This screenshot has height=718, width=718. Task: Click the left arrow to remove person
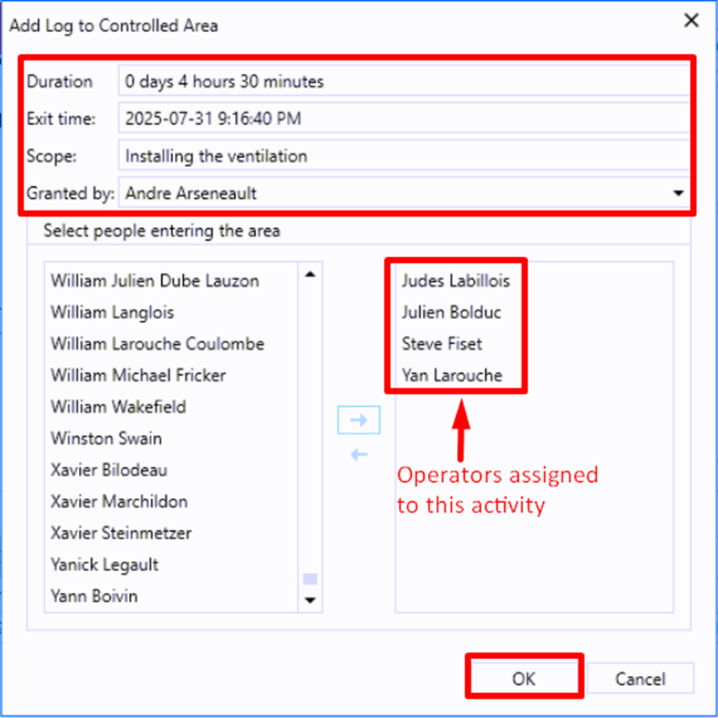pos(359,455)
